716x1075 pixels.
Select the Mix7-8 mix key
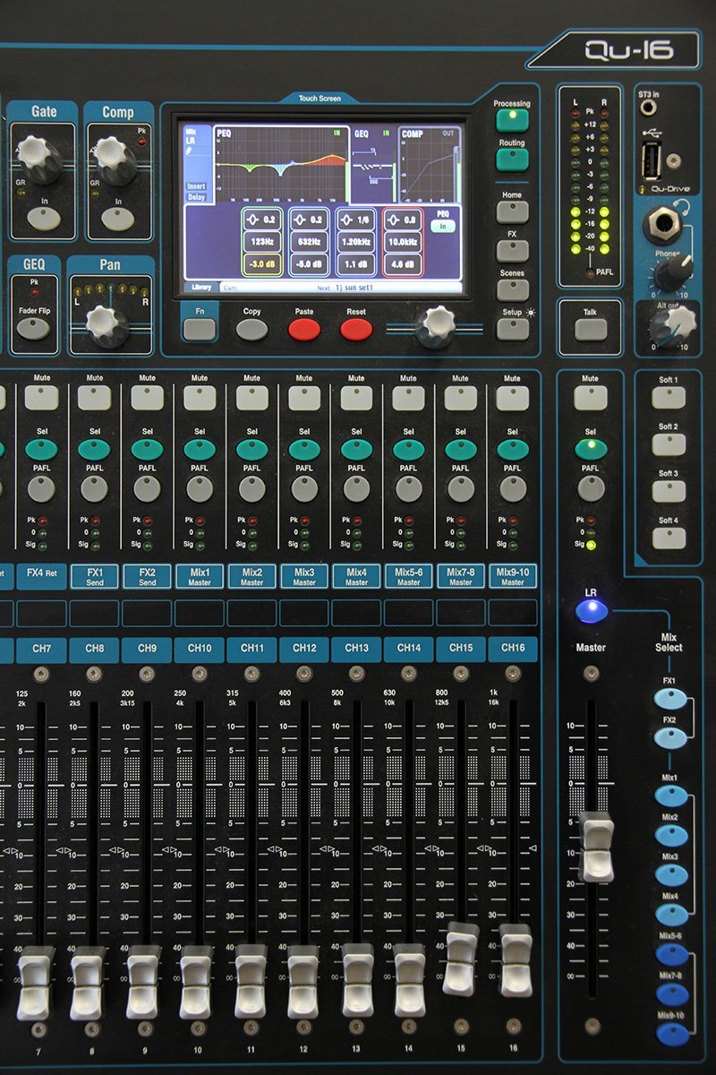[x=671, y=994]
